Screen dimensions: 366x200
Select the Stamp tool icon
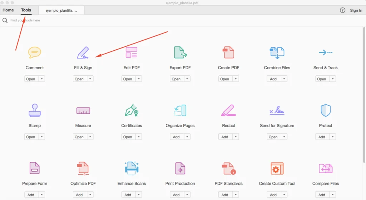pos(35,111)
